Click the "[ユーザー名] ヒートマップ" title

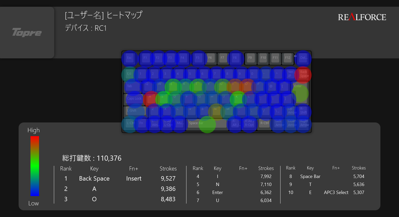(103, 15)
